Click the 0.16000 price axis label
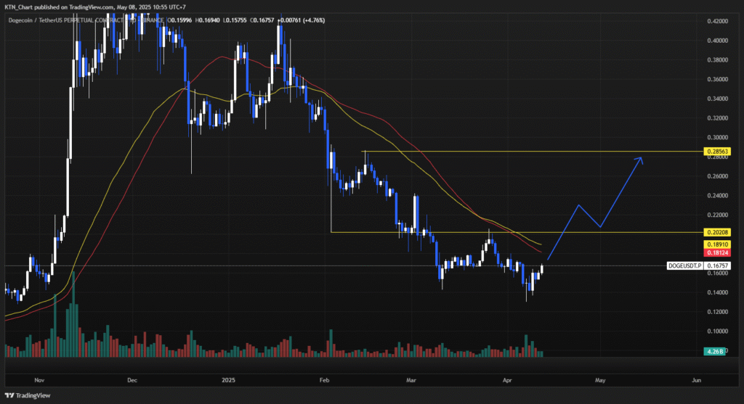Screen dimensions: 744x404 pyautogui.click(x=717, y=273)
